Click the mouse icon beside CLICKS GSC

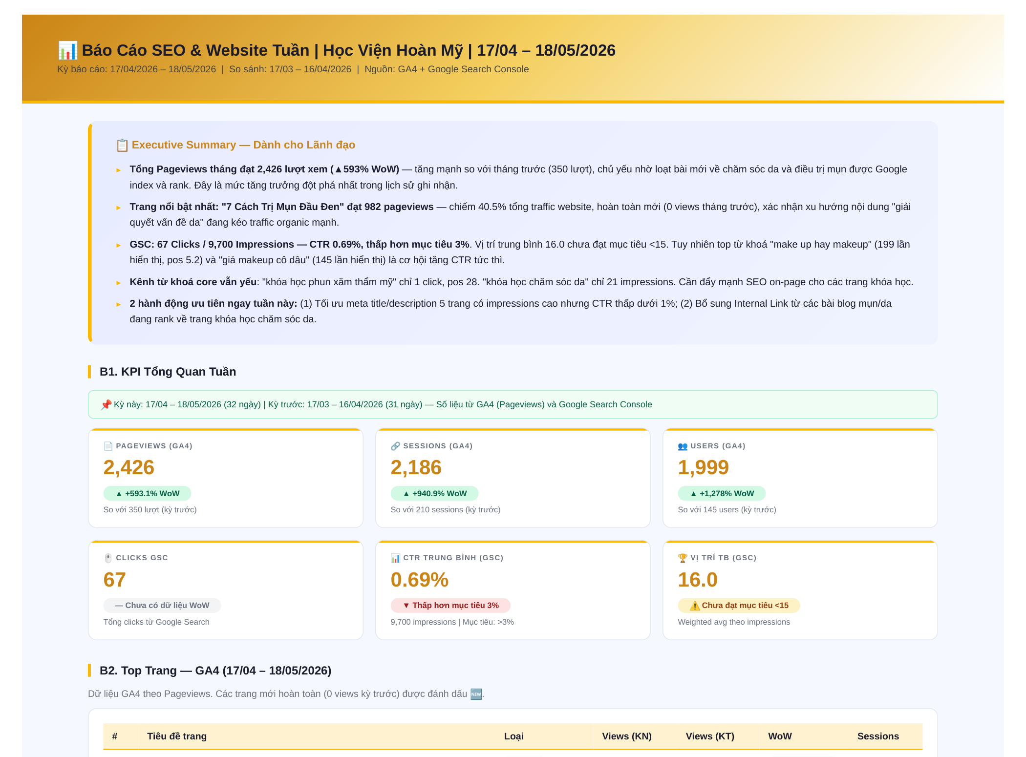tap(108, 558)
